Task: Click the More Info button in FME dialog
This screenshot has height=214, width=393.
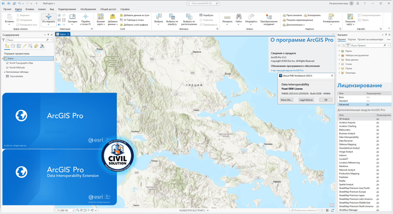Action: click(286, 100)
